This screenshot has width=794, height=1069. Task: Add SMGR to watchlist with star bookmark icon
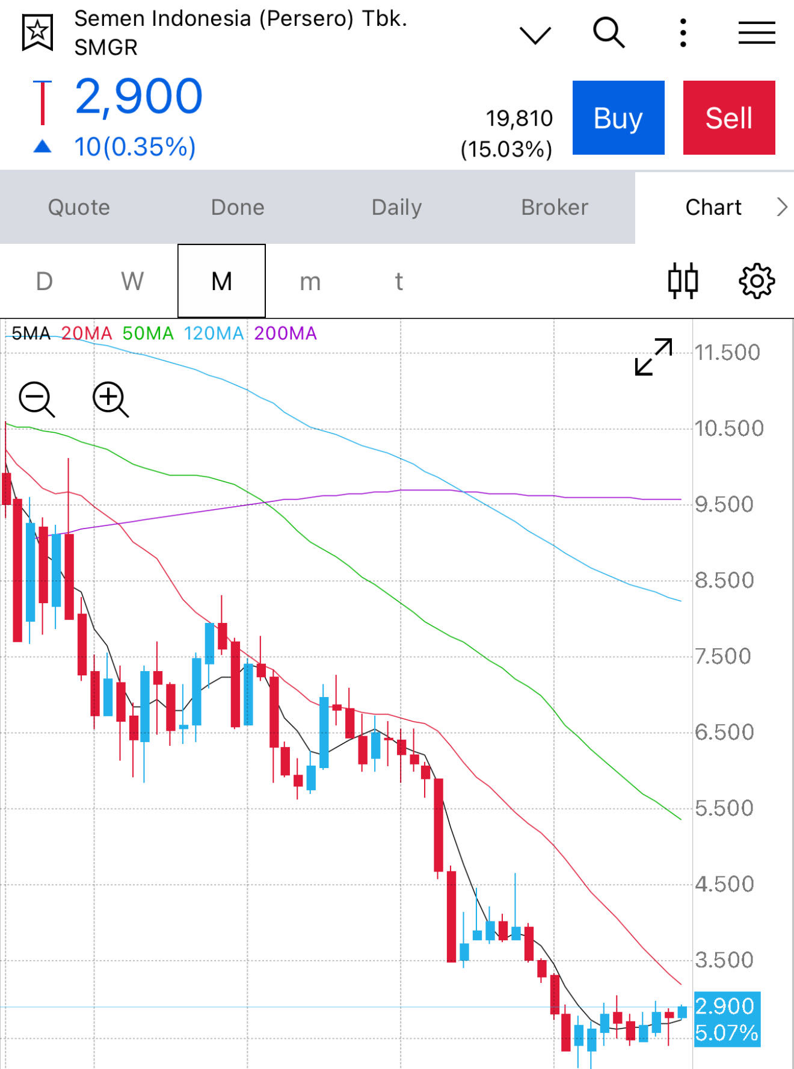37,32
